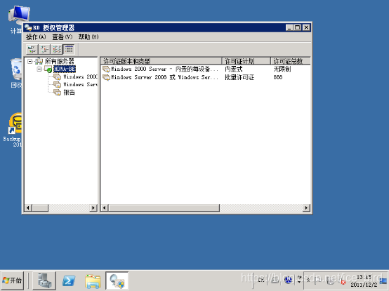Click the RD 授权管理器 title bar icon
The image size is (389, 291).
pyautogui.click(x=28, y=27)
